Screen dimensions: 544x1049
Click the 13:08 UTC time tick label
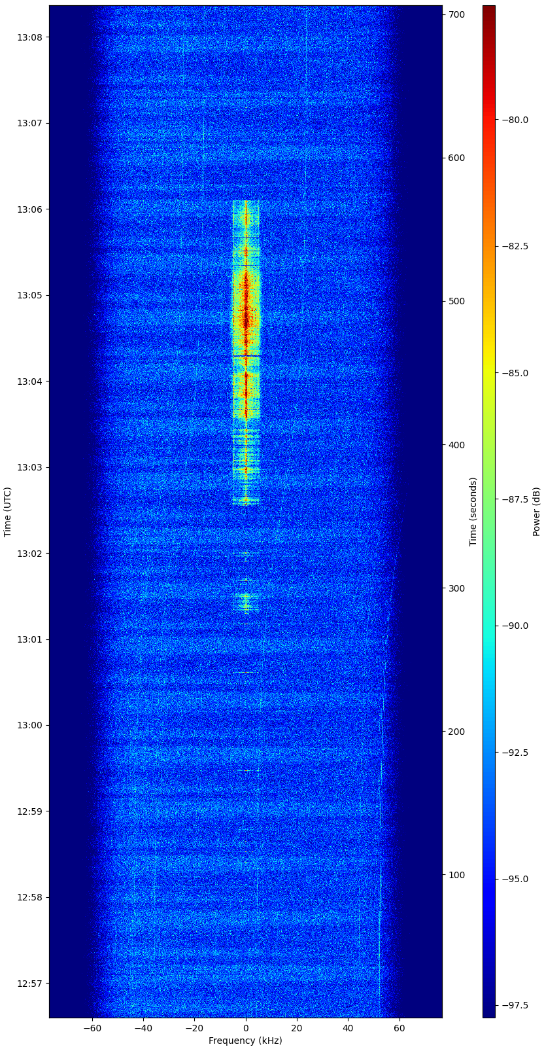pos(29,37)
